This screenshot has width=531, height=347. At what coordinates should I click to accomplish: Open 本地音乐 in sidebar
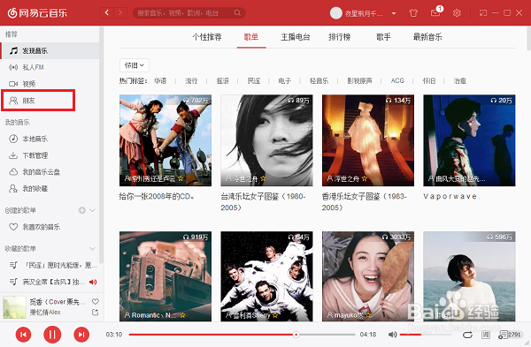[50, 139]
